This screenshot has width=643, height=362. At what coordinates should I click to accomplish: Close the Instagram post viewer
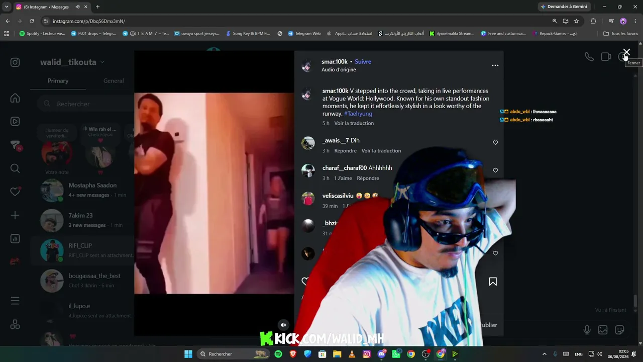(626, 52)
